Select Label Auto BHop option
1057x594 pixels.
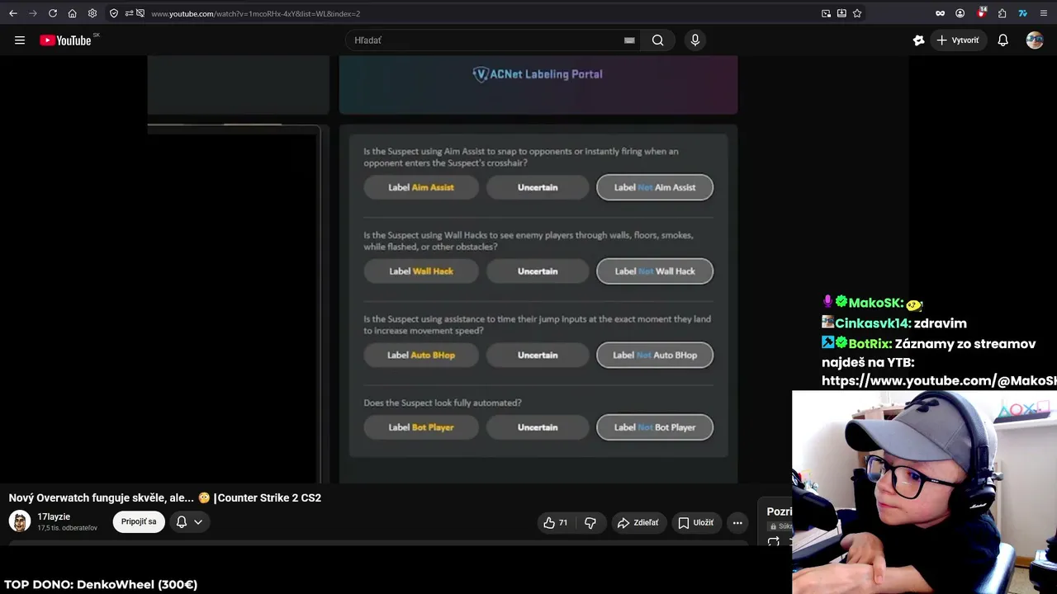click(x=421, y=356)
